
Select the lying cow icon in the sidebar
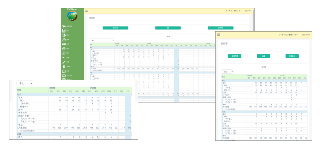tap(64, 58)
